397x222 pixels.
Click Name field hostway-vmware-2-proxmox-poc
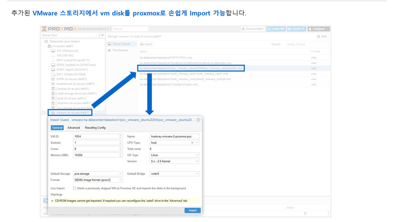[x=175, y=136]
